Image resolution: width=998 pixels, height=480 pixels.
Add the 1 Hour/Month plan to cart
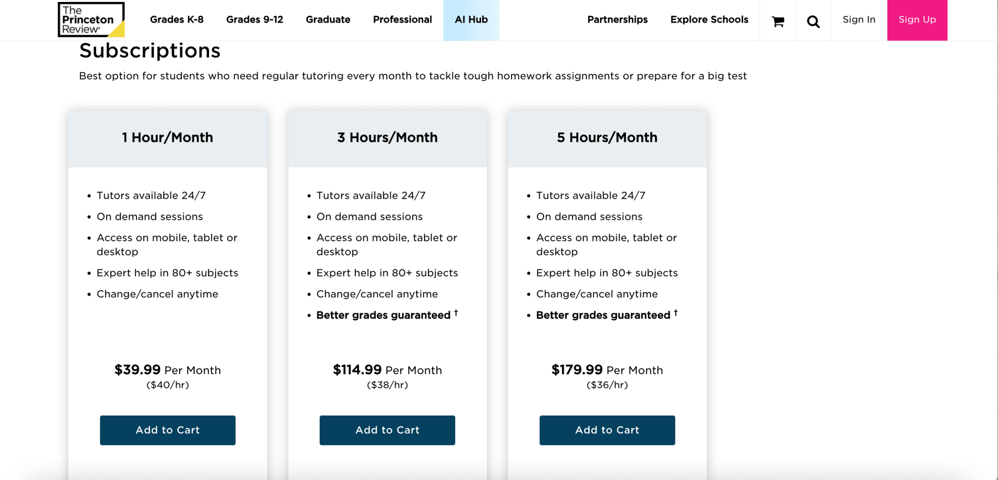click(x=168, y=430)
